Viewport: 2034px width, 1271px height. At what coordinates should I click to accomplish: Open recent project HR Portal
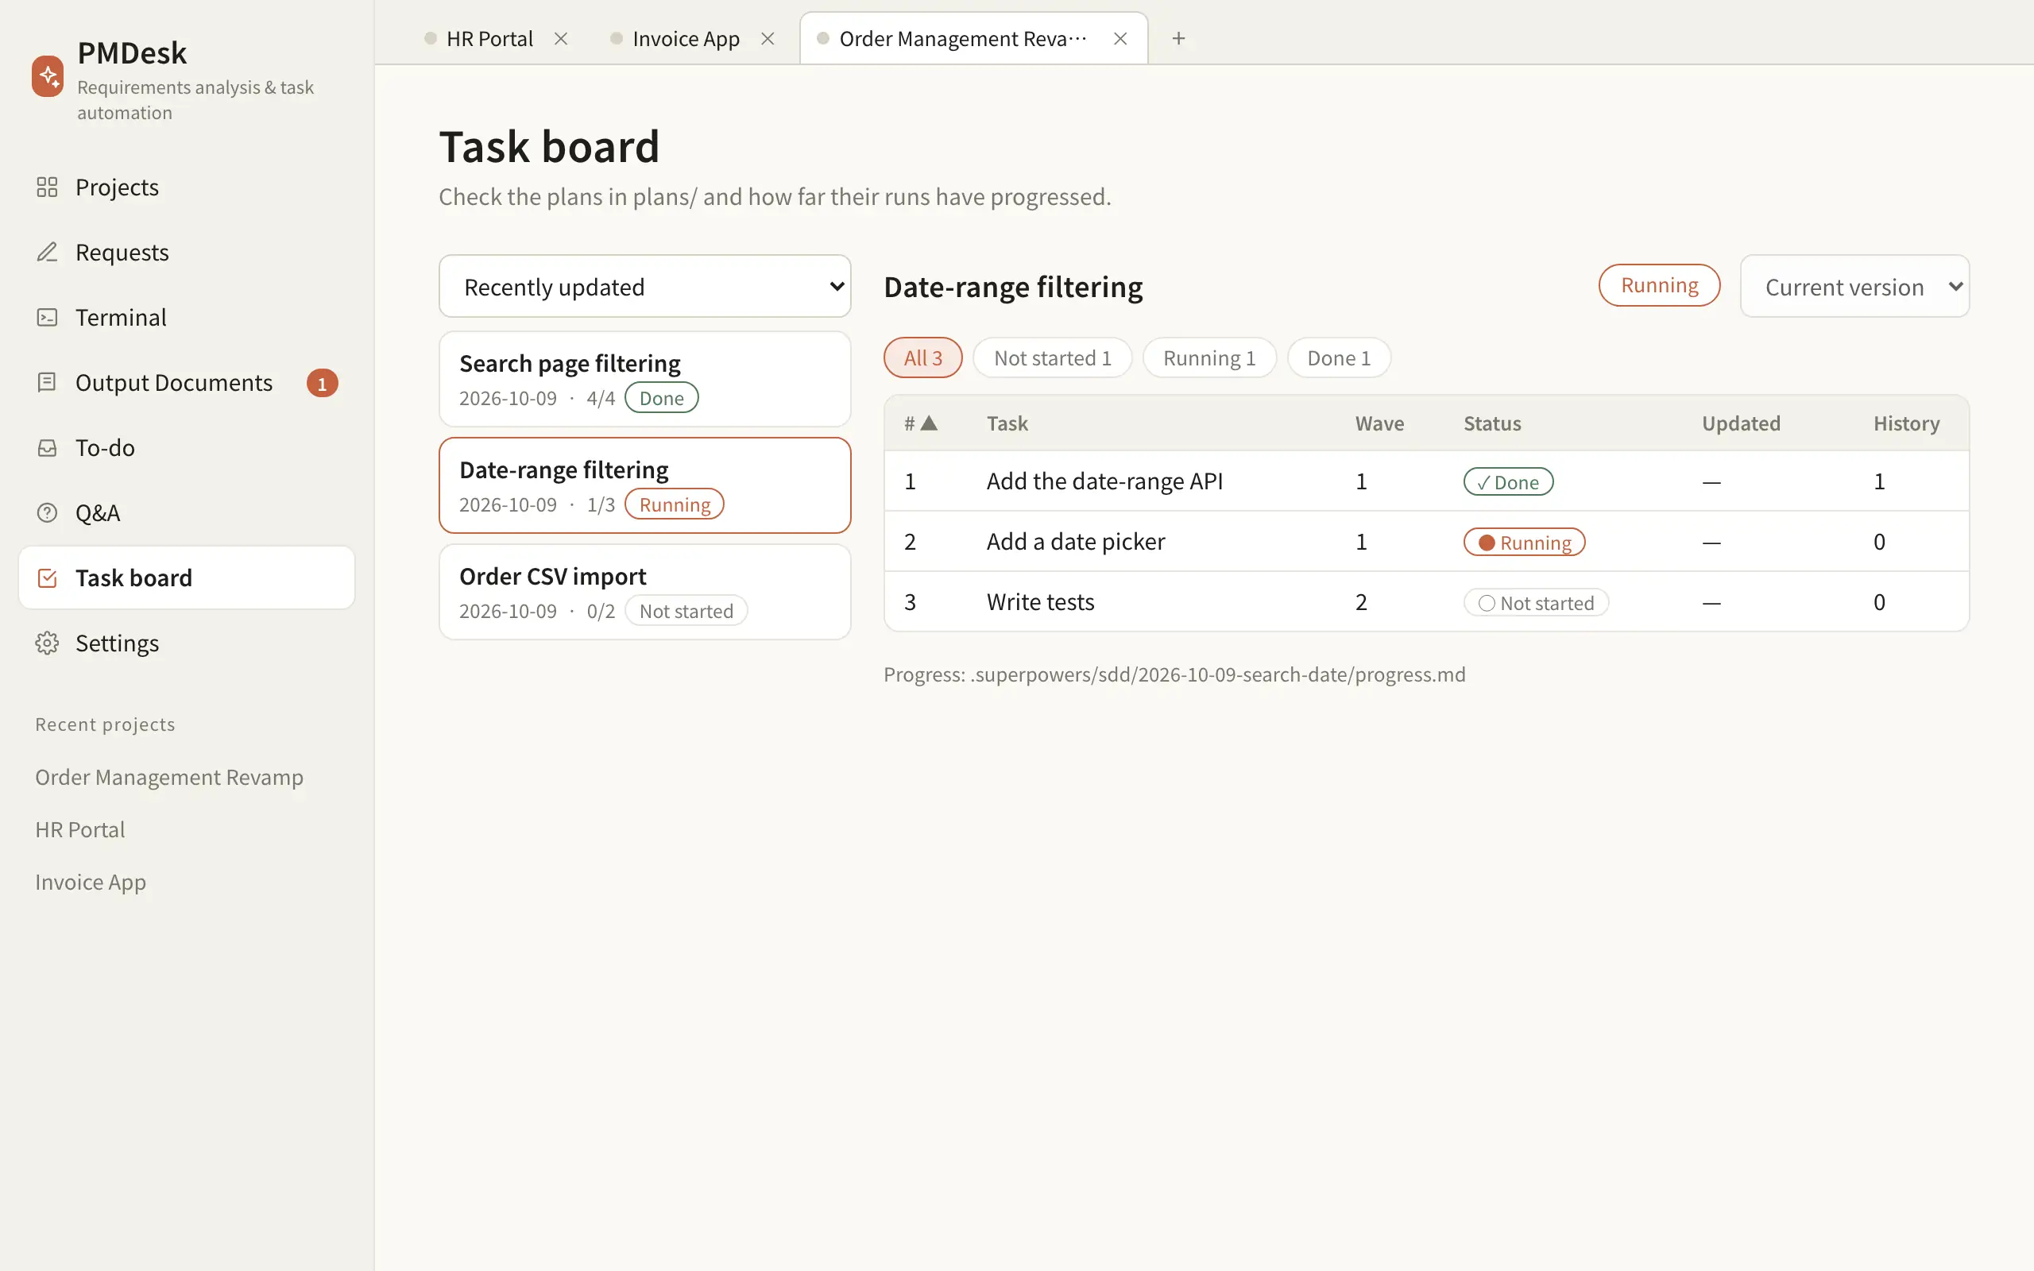pos(79,829)
